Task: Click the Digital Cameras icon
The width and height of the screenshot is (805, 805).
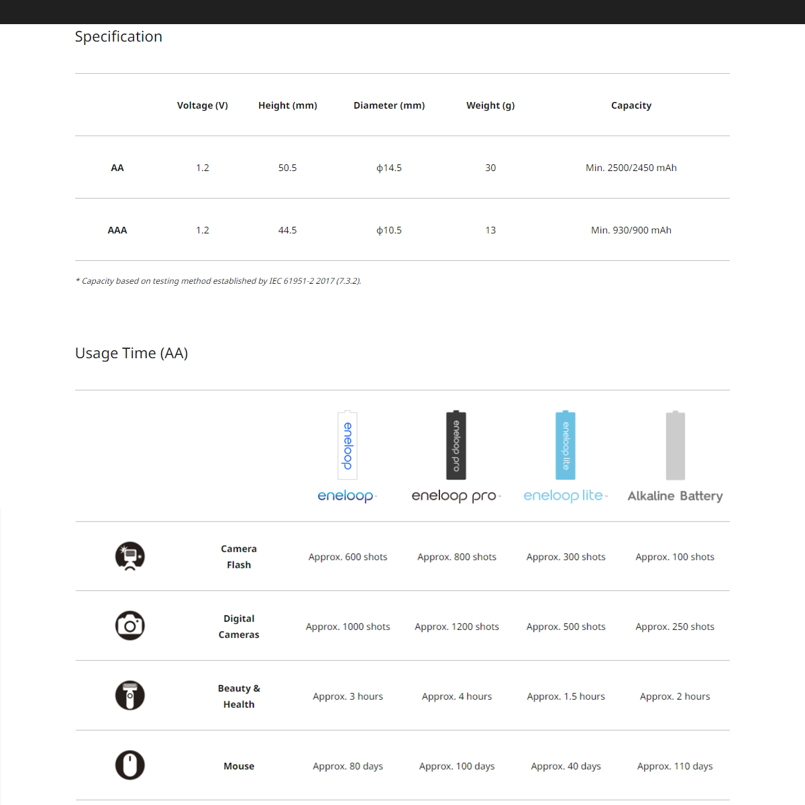Action: 130,626
